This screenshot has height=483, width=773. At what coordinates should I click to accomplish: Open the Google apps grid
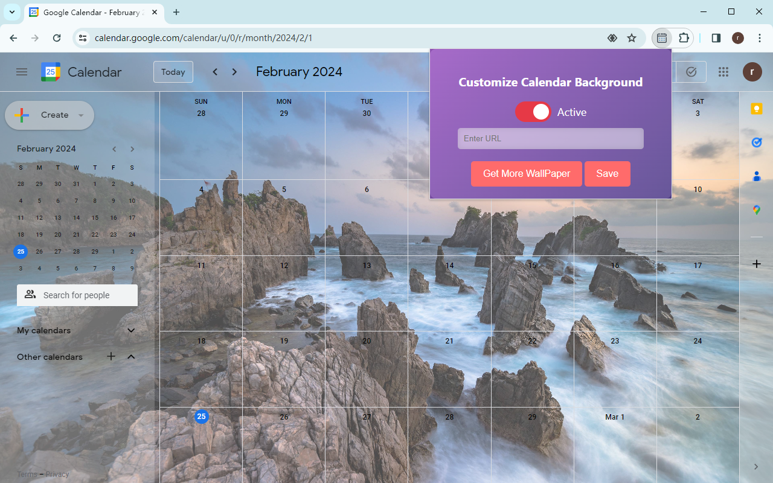(723, 72)
